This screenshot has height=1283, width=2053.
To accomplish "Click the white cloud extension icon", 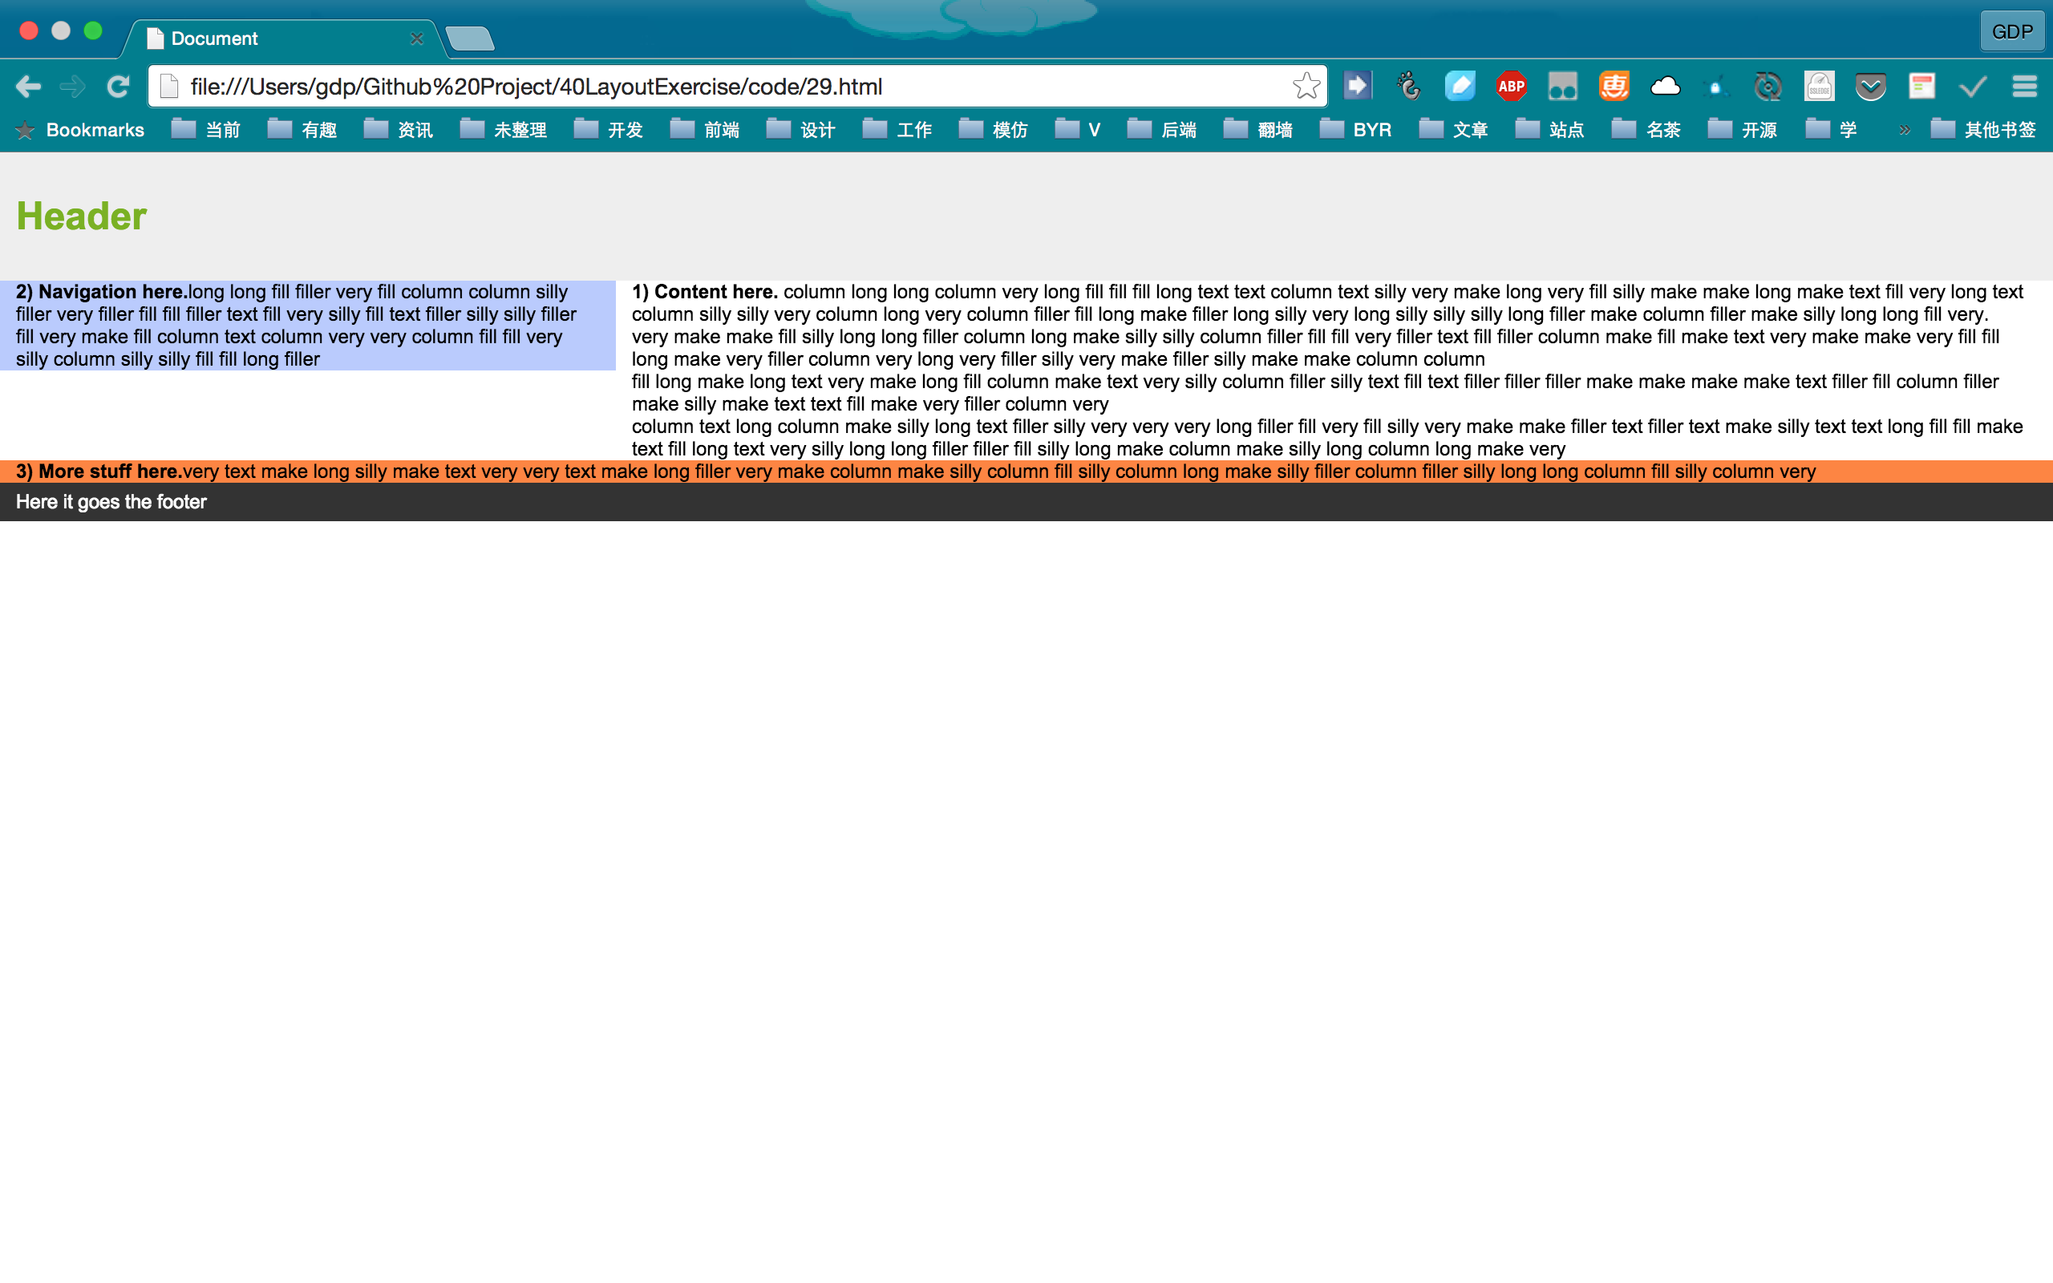I will tap(1665, 86).
